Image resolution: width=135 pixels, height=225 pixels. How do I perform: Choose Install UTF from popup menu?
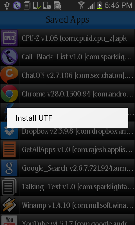[x=67, y=118]
